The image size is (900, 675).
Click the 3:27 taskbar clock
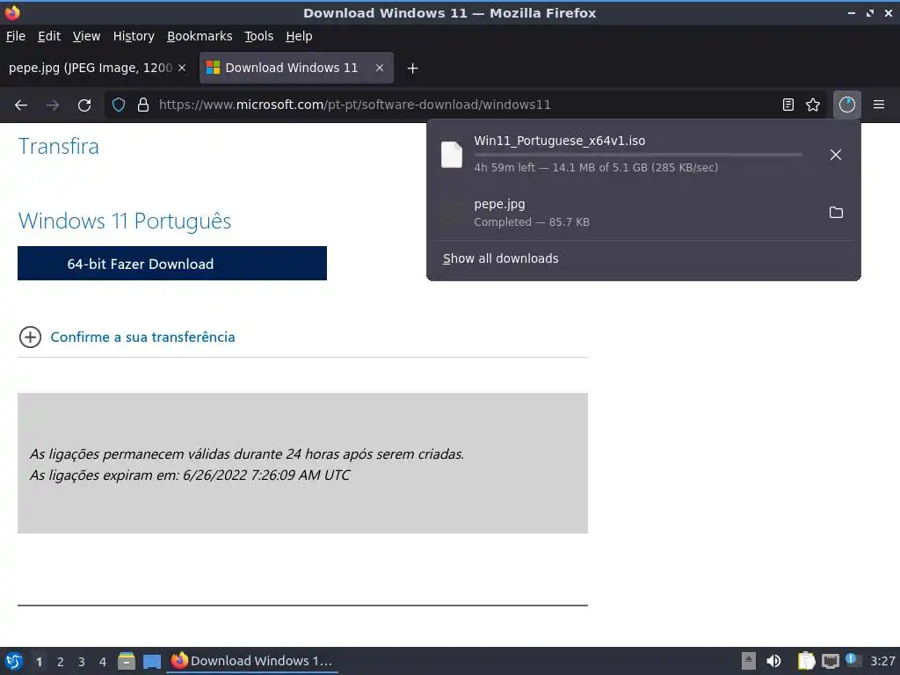pyautogui.click(x=882, y=661)
